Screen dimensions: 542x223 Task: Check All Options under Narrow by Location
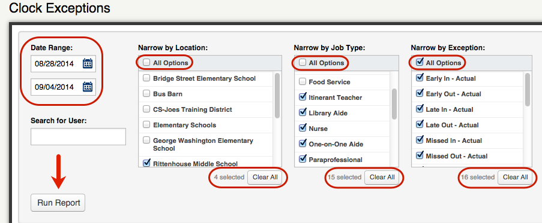pyautogui.click(x=146, y=63)
